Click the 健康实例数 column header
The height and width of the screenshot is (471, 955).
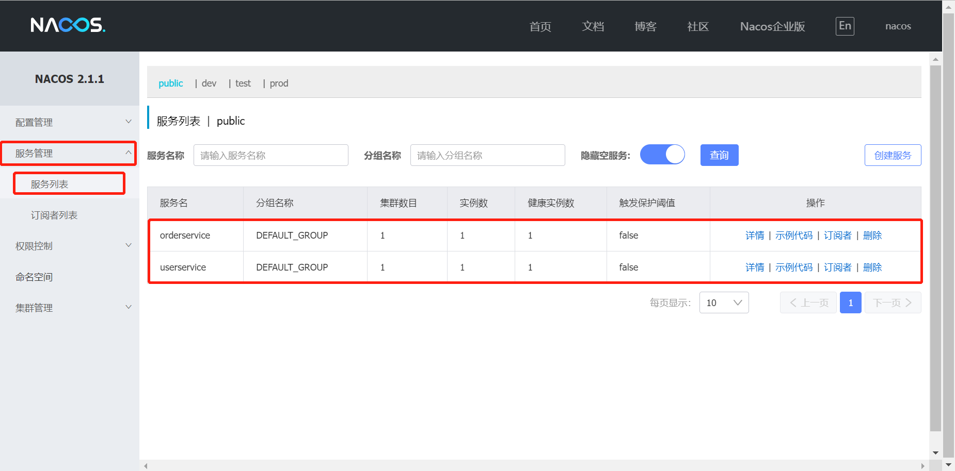pos(551,203)
